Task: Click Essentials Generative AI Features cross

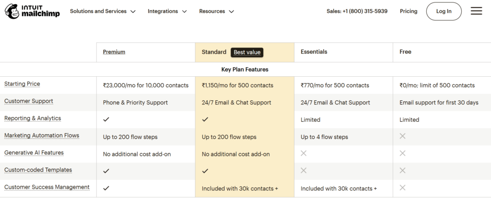Action: click(304, 153)
